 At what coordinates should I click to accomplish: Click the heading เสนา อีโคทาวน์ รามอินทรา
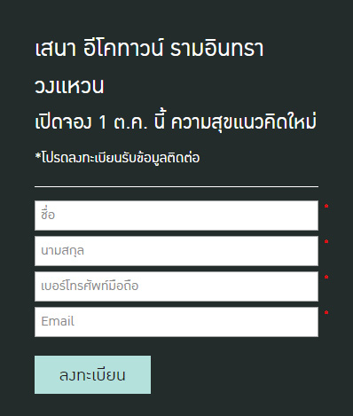(149, 48)
